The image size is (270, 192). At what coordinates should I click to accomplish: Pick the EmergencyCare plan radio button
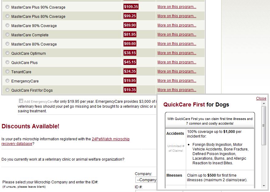pyautogui.click(x=7, y=81)
